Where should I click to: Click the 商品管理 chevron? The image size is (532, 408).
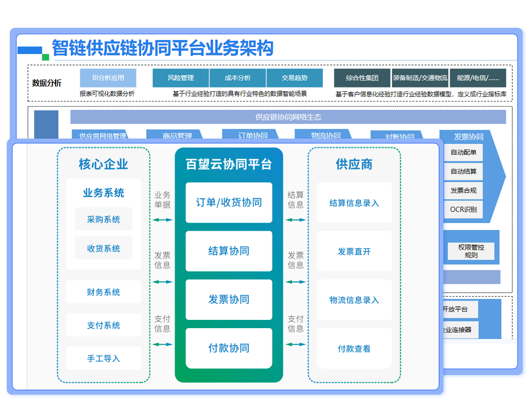[x=175, y=134]
